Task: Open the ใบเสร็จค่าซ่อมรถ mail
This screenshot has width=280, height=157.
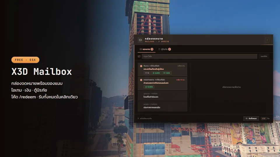Action: click(162, 96)
